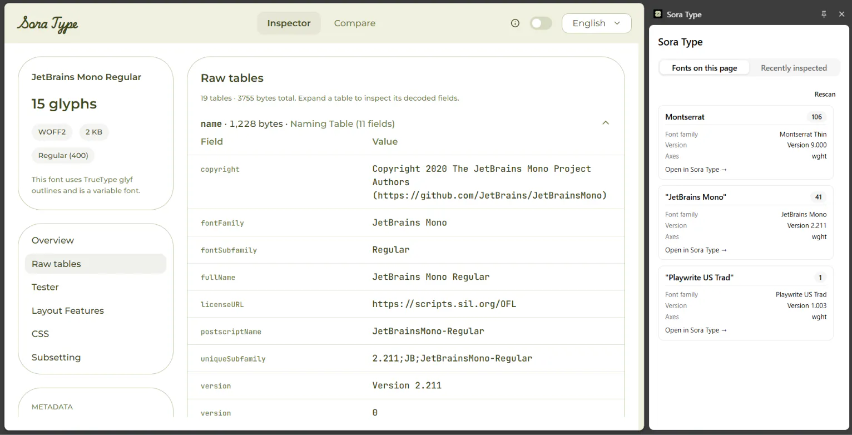Select the Fonts on this page tab
Screen dimensions: 852x435
click(x=705, y=68)
